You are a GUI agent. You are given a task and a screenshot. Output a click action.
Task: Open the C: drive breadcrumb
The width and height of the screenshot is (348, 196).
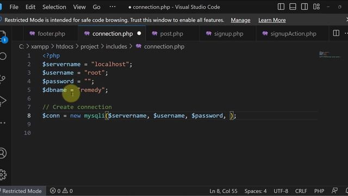pos(21,46)
